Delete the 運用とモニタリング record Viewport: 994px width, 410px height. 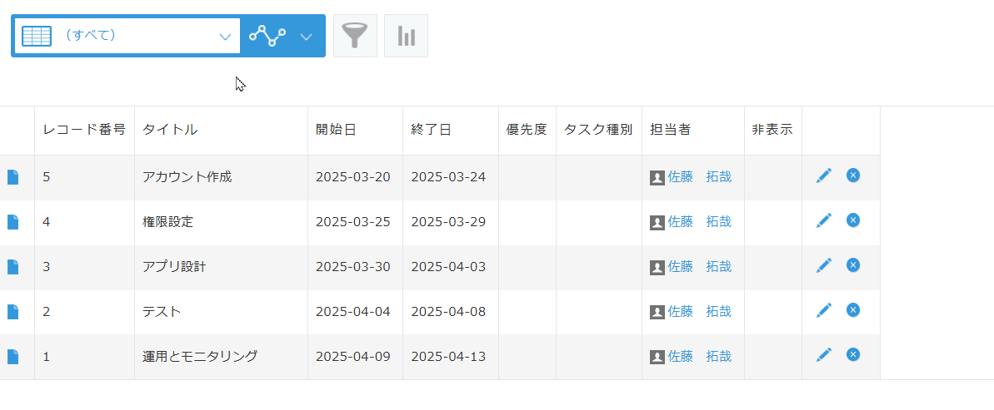853,354
